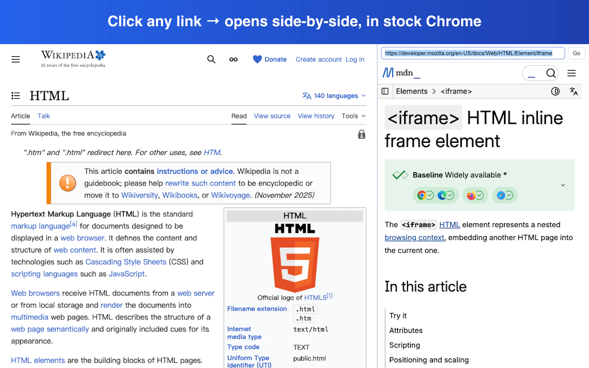Click the Donate link text
Screen dimensions: 589x368
275,59
